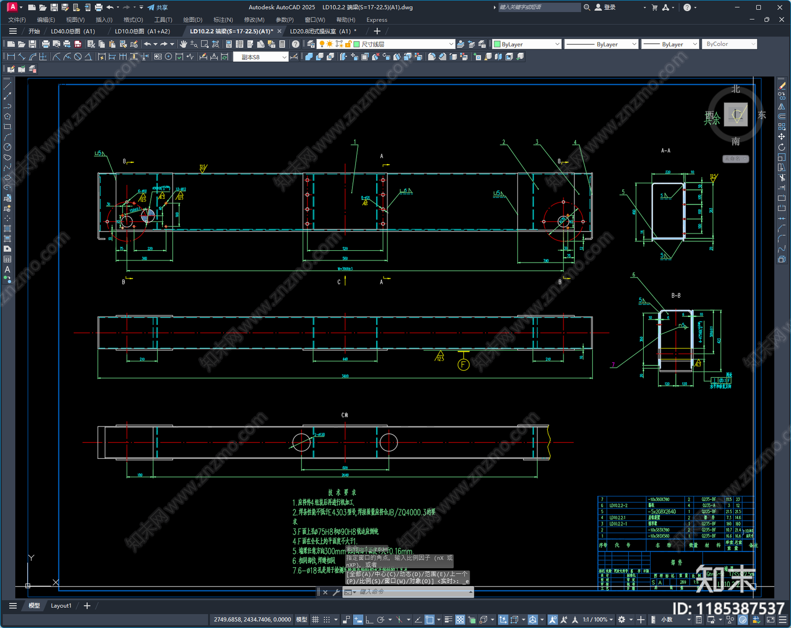
Task: Toggle lineweight display in the status bar
Action: 448,620
